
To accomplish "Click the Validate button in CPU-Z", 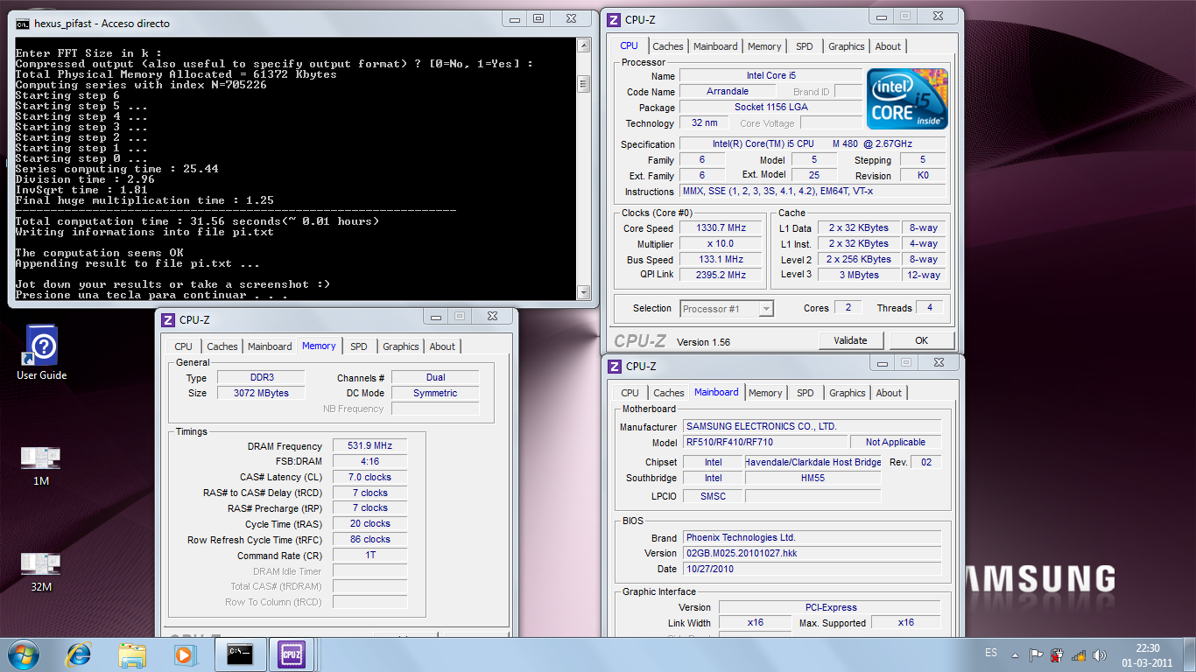I will coord(850,340).
